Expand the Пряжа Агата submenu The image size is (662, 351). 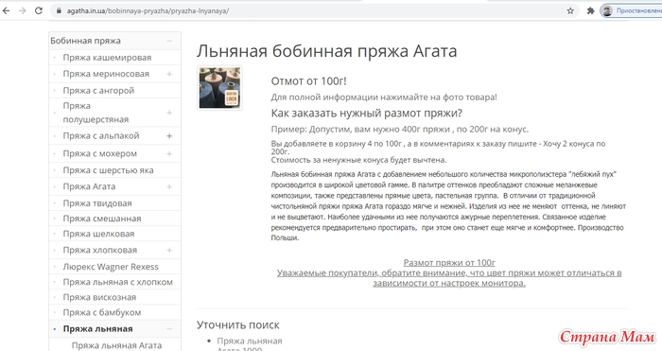(169, 186)
